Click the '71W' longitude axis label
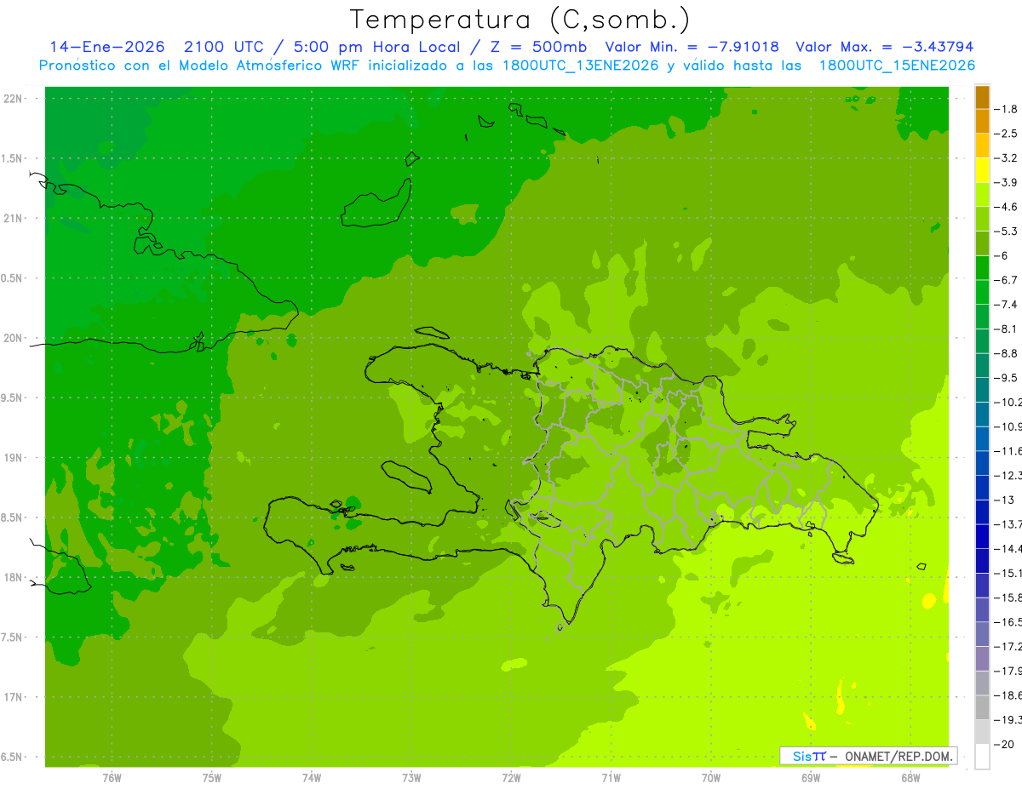This screenshot has height=789, width=1022. 611,777
